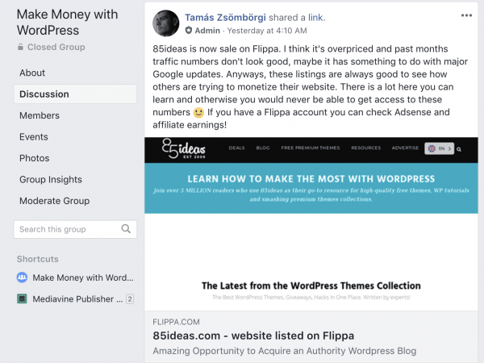
Task: Open Moderate Group page
Action: [x=54, y=201]
